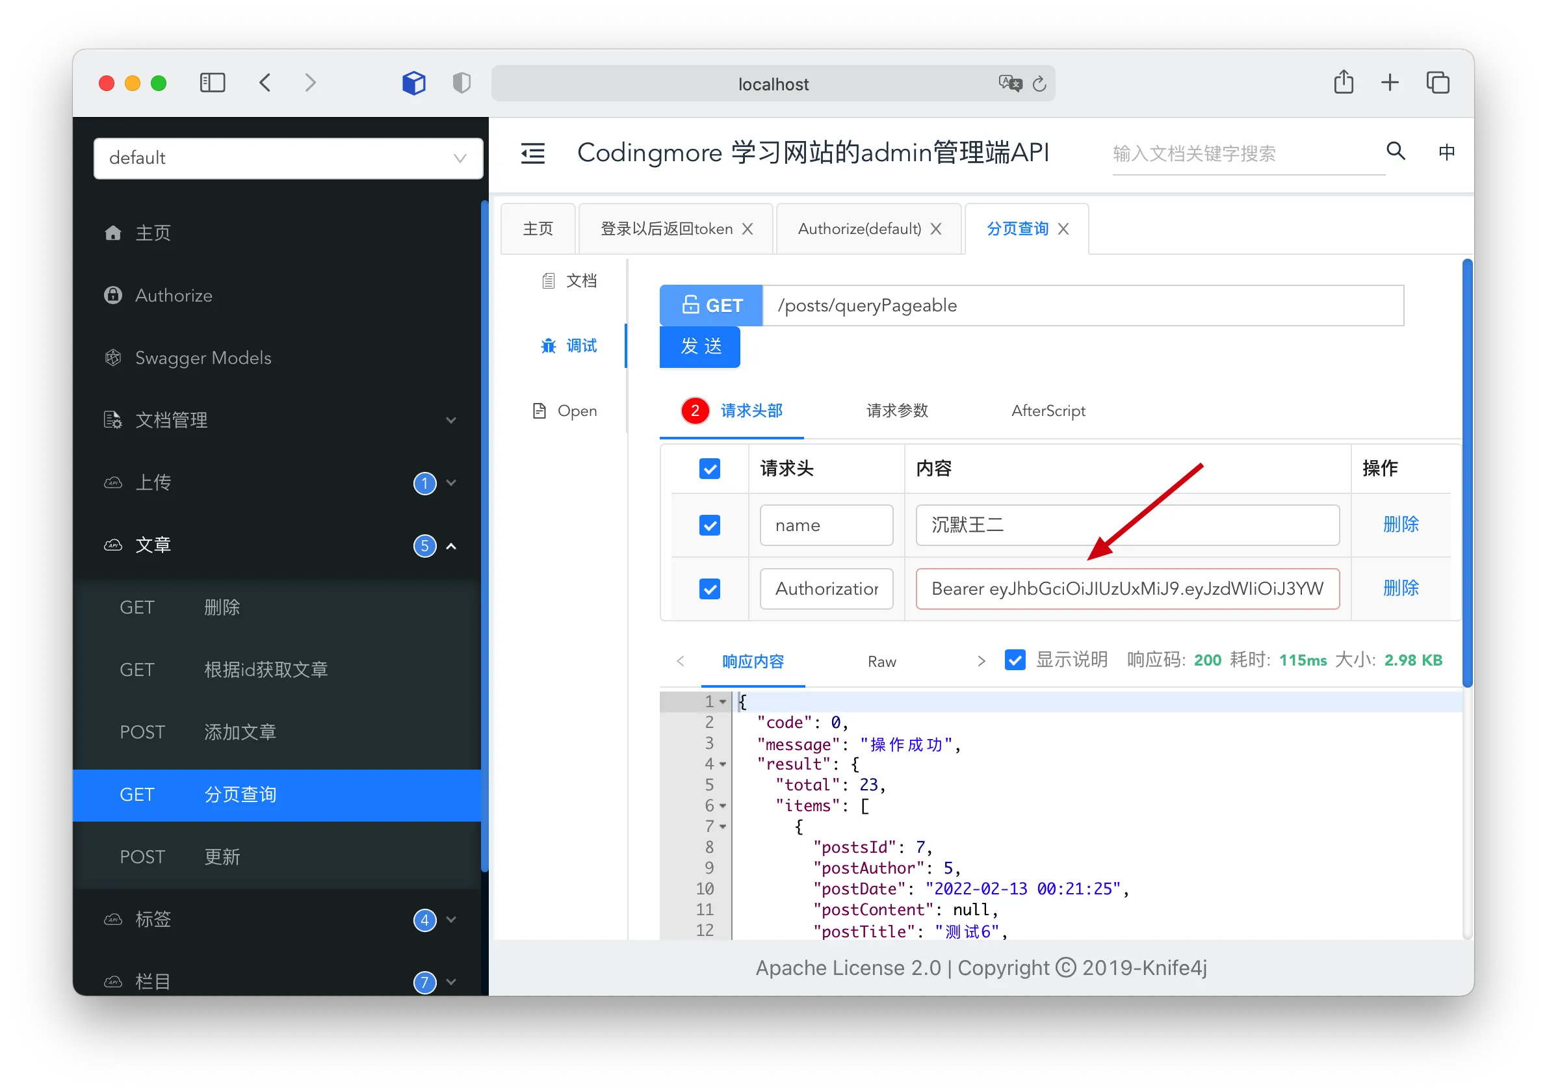This screenshot has height=1092, width=1547.
Task: Open the default group dropdown
Action: [288, 159]
